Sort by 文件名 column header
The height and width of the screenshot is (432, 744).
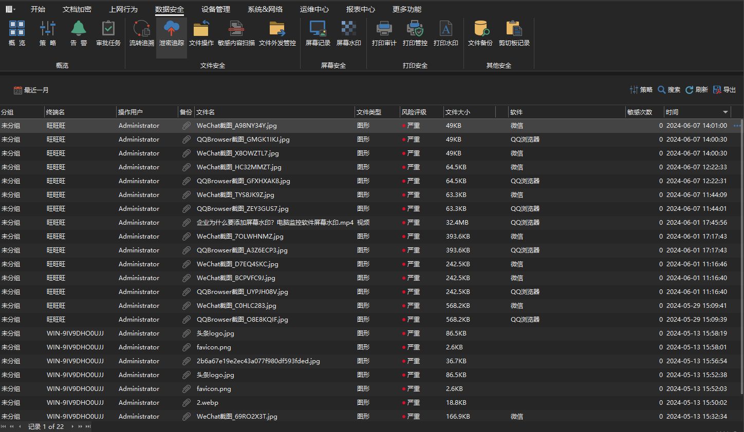pyautogui.click(x=274, y=112)
